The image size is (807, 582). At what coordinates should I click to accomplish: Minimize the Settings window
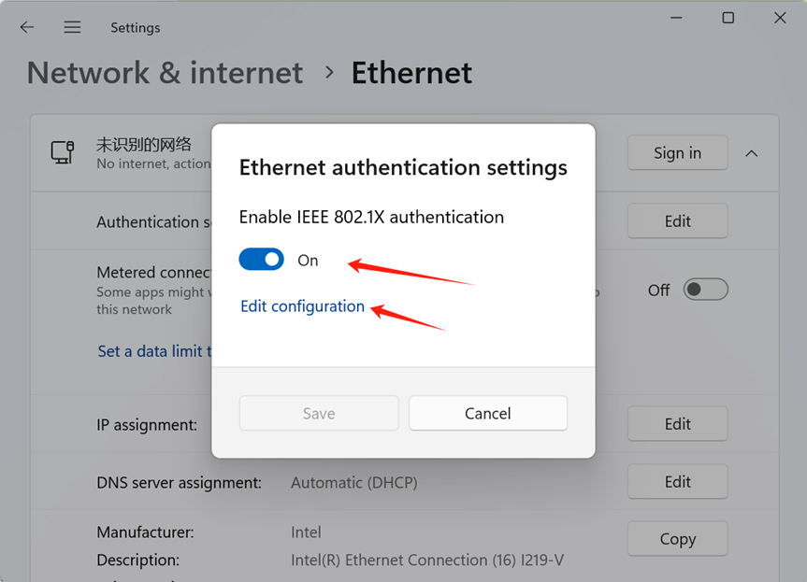(676, 18)
